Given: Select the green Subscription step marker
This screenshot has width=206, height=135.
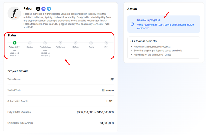Looking at the screenshot, I should click(x=15, y=43).
